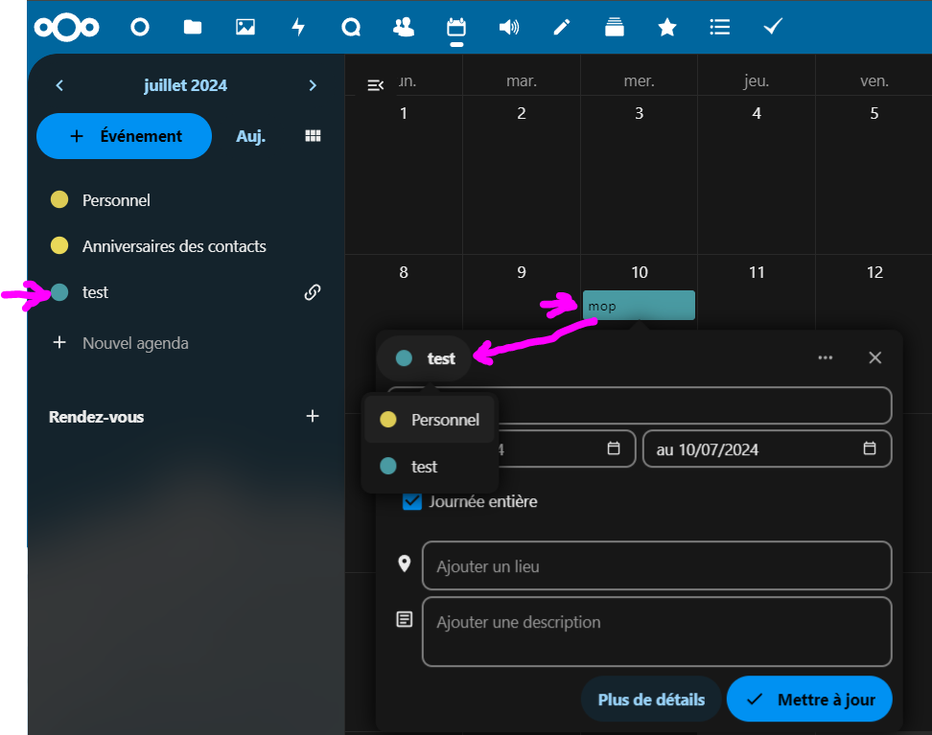Select Personnel in the calendar dropdown list
The width and height of the screenshot is (932, 735).
pos(431,420)
